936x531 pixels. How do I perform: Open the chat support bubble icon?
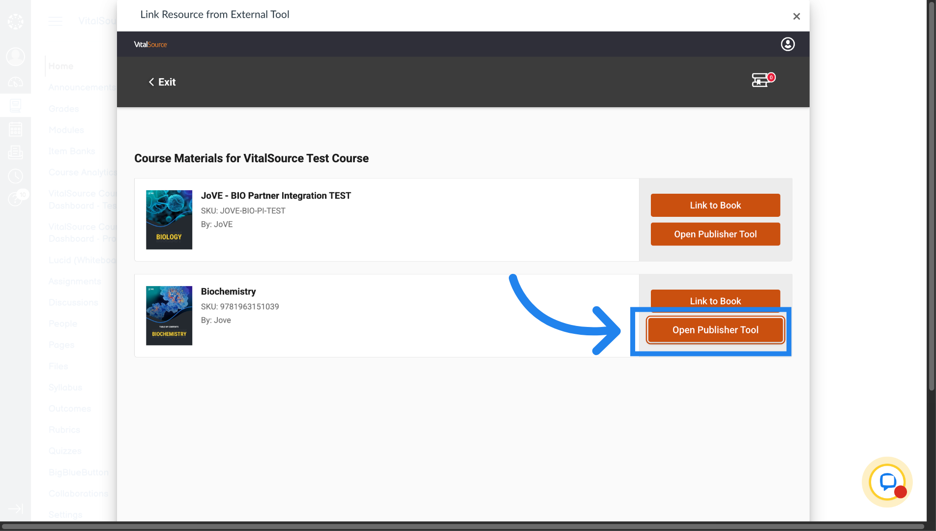coord(887,482)
